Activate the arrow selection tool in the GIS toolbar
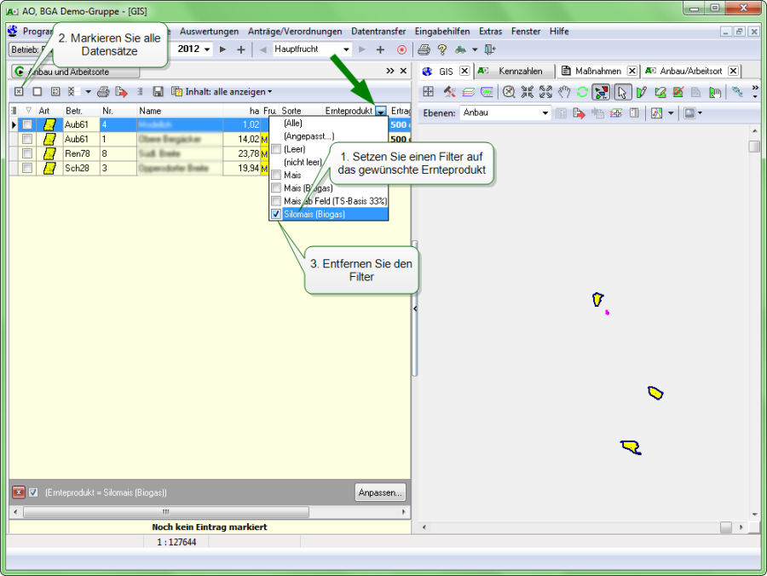The image size is (767, 576). (620, 92)
